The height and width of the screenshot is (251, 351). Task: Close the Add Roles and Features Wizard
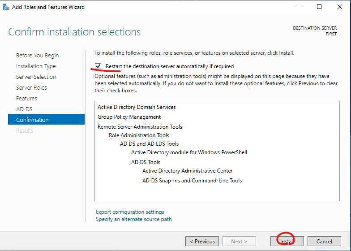[339, 7]
